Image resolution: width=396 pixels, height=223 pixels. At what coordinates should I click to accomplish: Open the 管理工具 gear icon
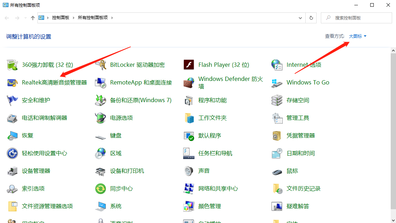[x=277, y=118]
